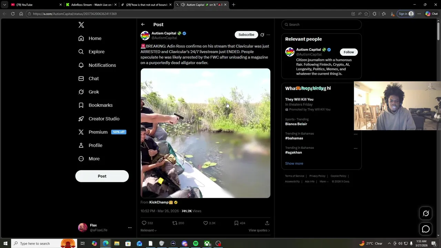Switch to YouTube browser tab

tap(36, 5)
